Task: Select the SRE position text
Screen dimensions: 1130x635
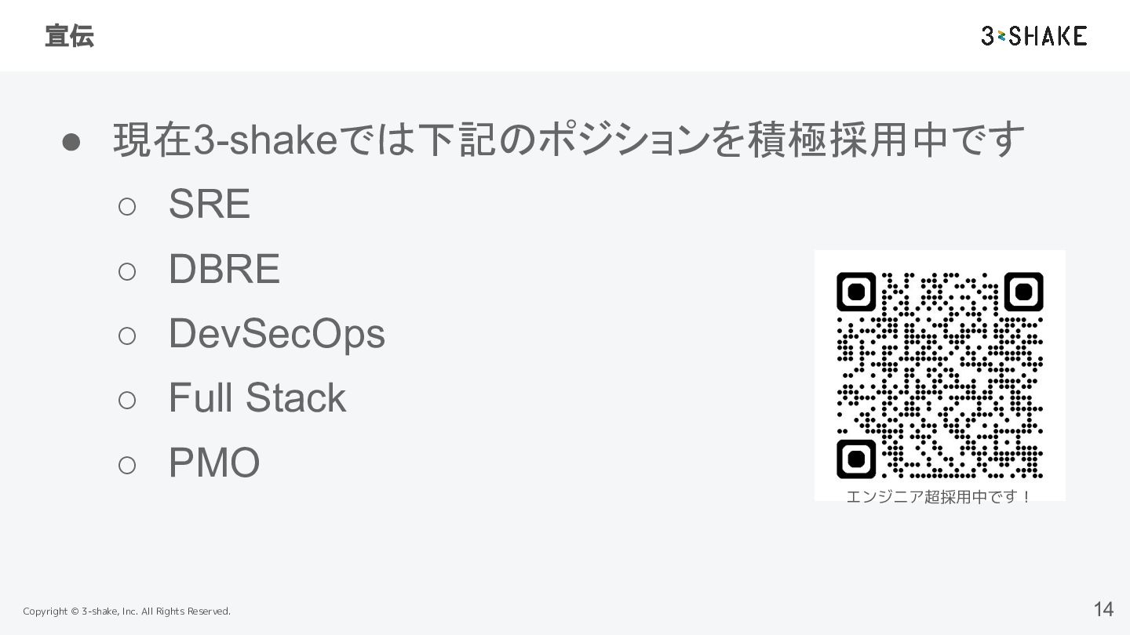Action: click(x=210, y=204)
